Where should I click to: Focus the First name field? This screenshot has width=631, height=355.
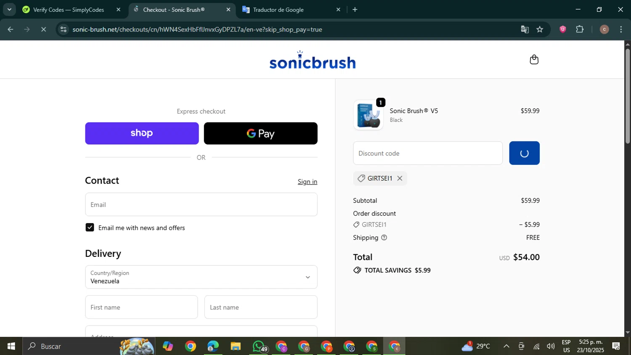[x=141, y=307]
